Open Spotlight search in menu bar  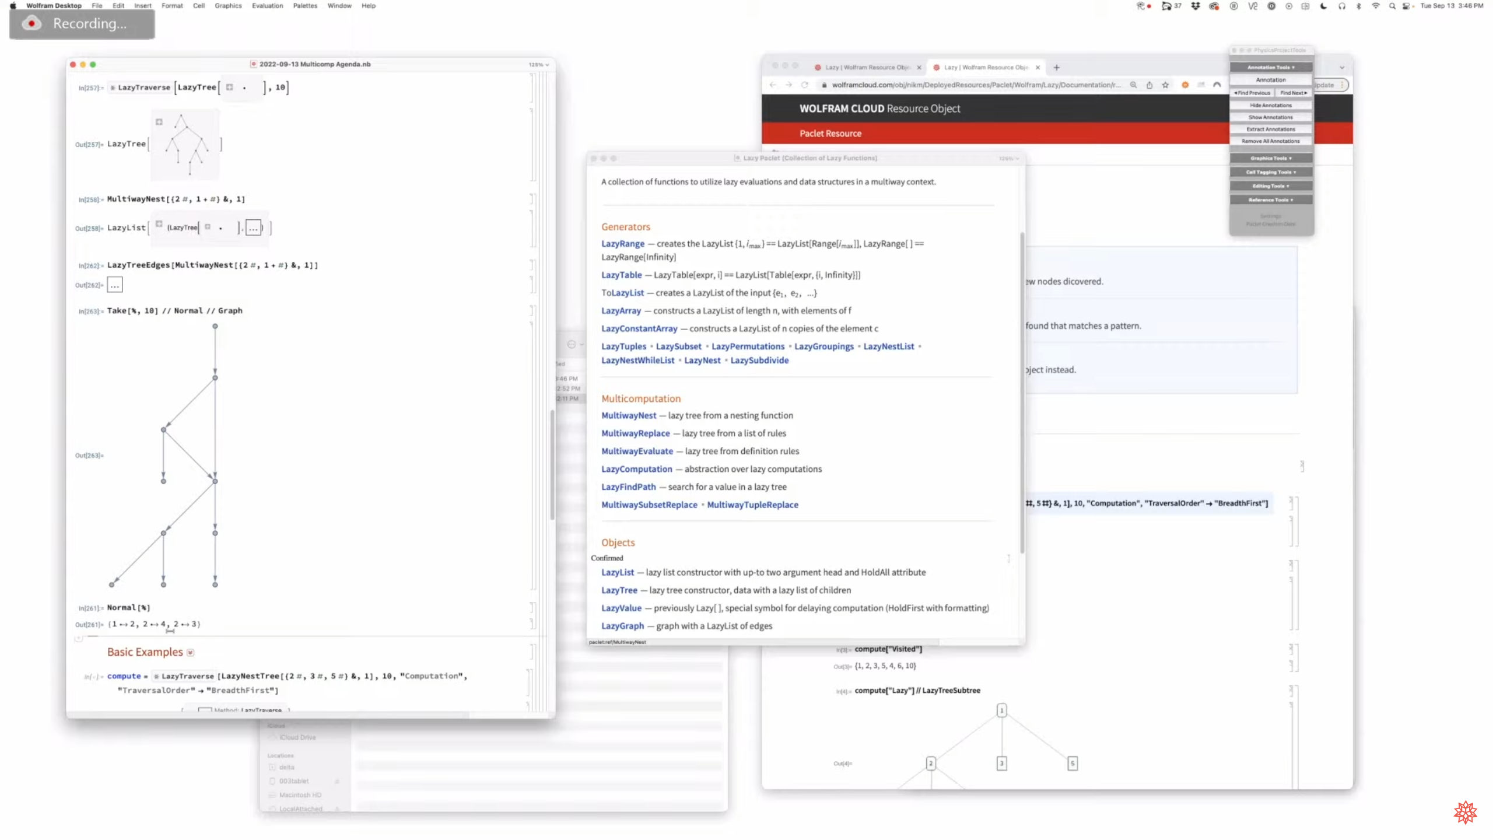pos(1392,6)
